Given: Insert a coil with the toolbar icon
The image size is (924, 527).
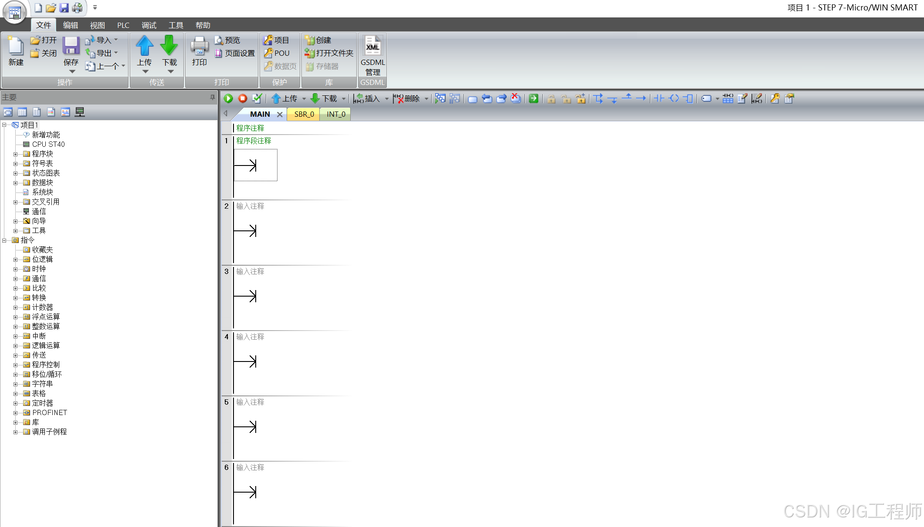Looking at the screenshot, I should pos(674,99).
